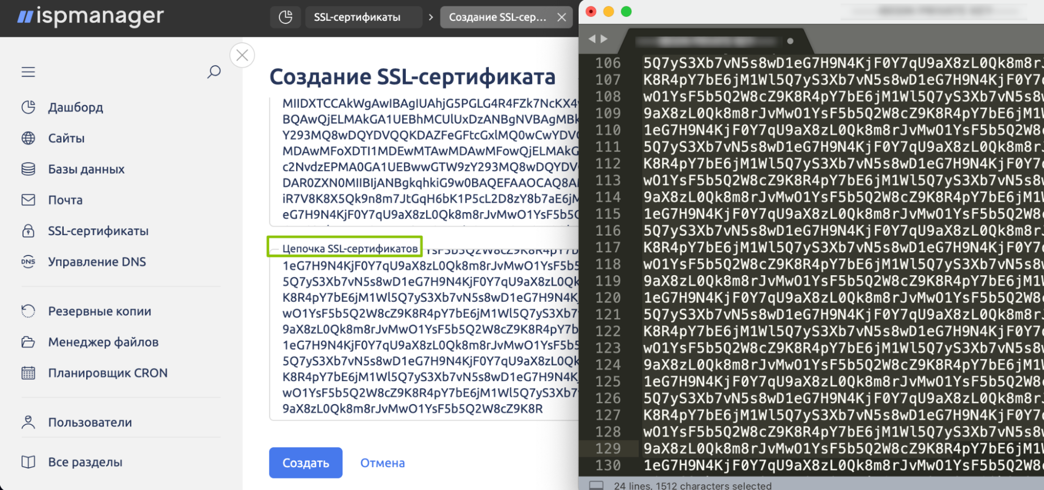The height and width of the screenshot is (490, 1044).
Task: Open the Дашборд section
Action: coord(75,107)
